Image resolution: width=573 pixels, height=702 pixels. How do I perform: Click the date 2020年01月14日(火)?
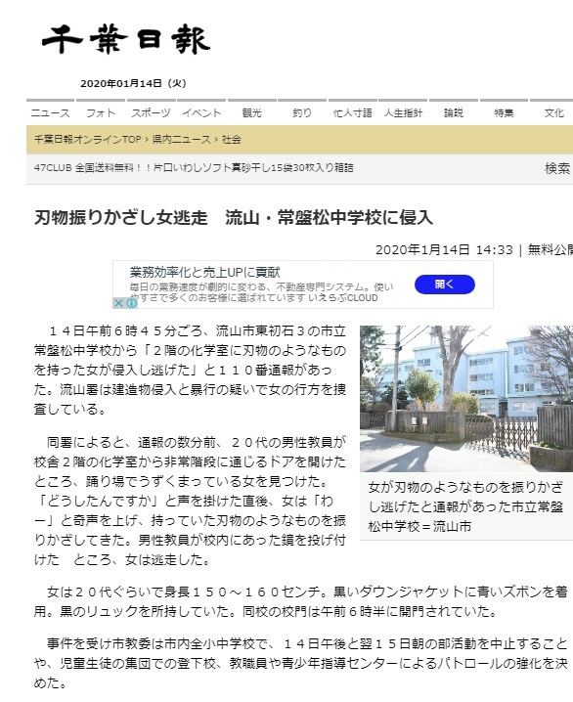click(x=133, y=83)
